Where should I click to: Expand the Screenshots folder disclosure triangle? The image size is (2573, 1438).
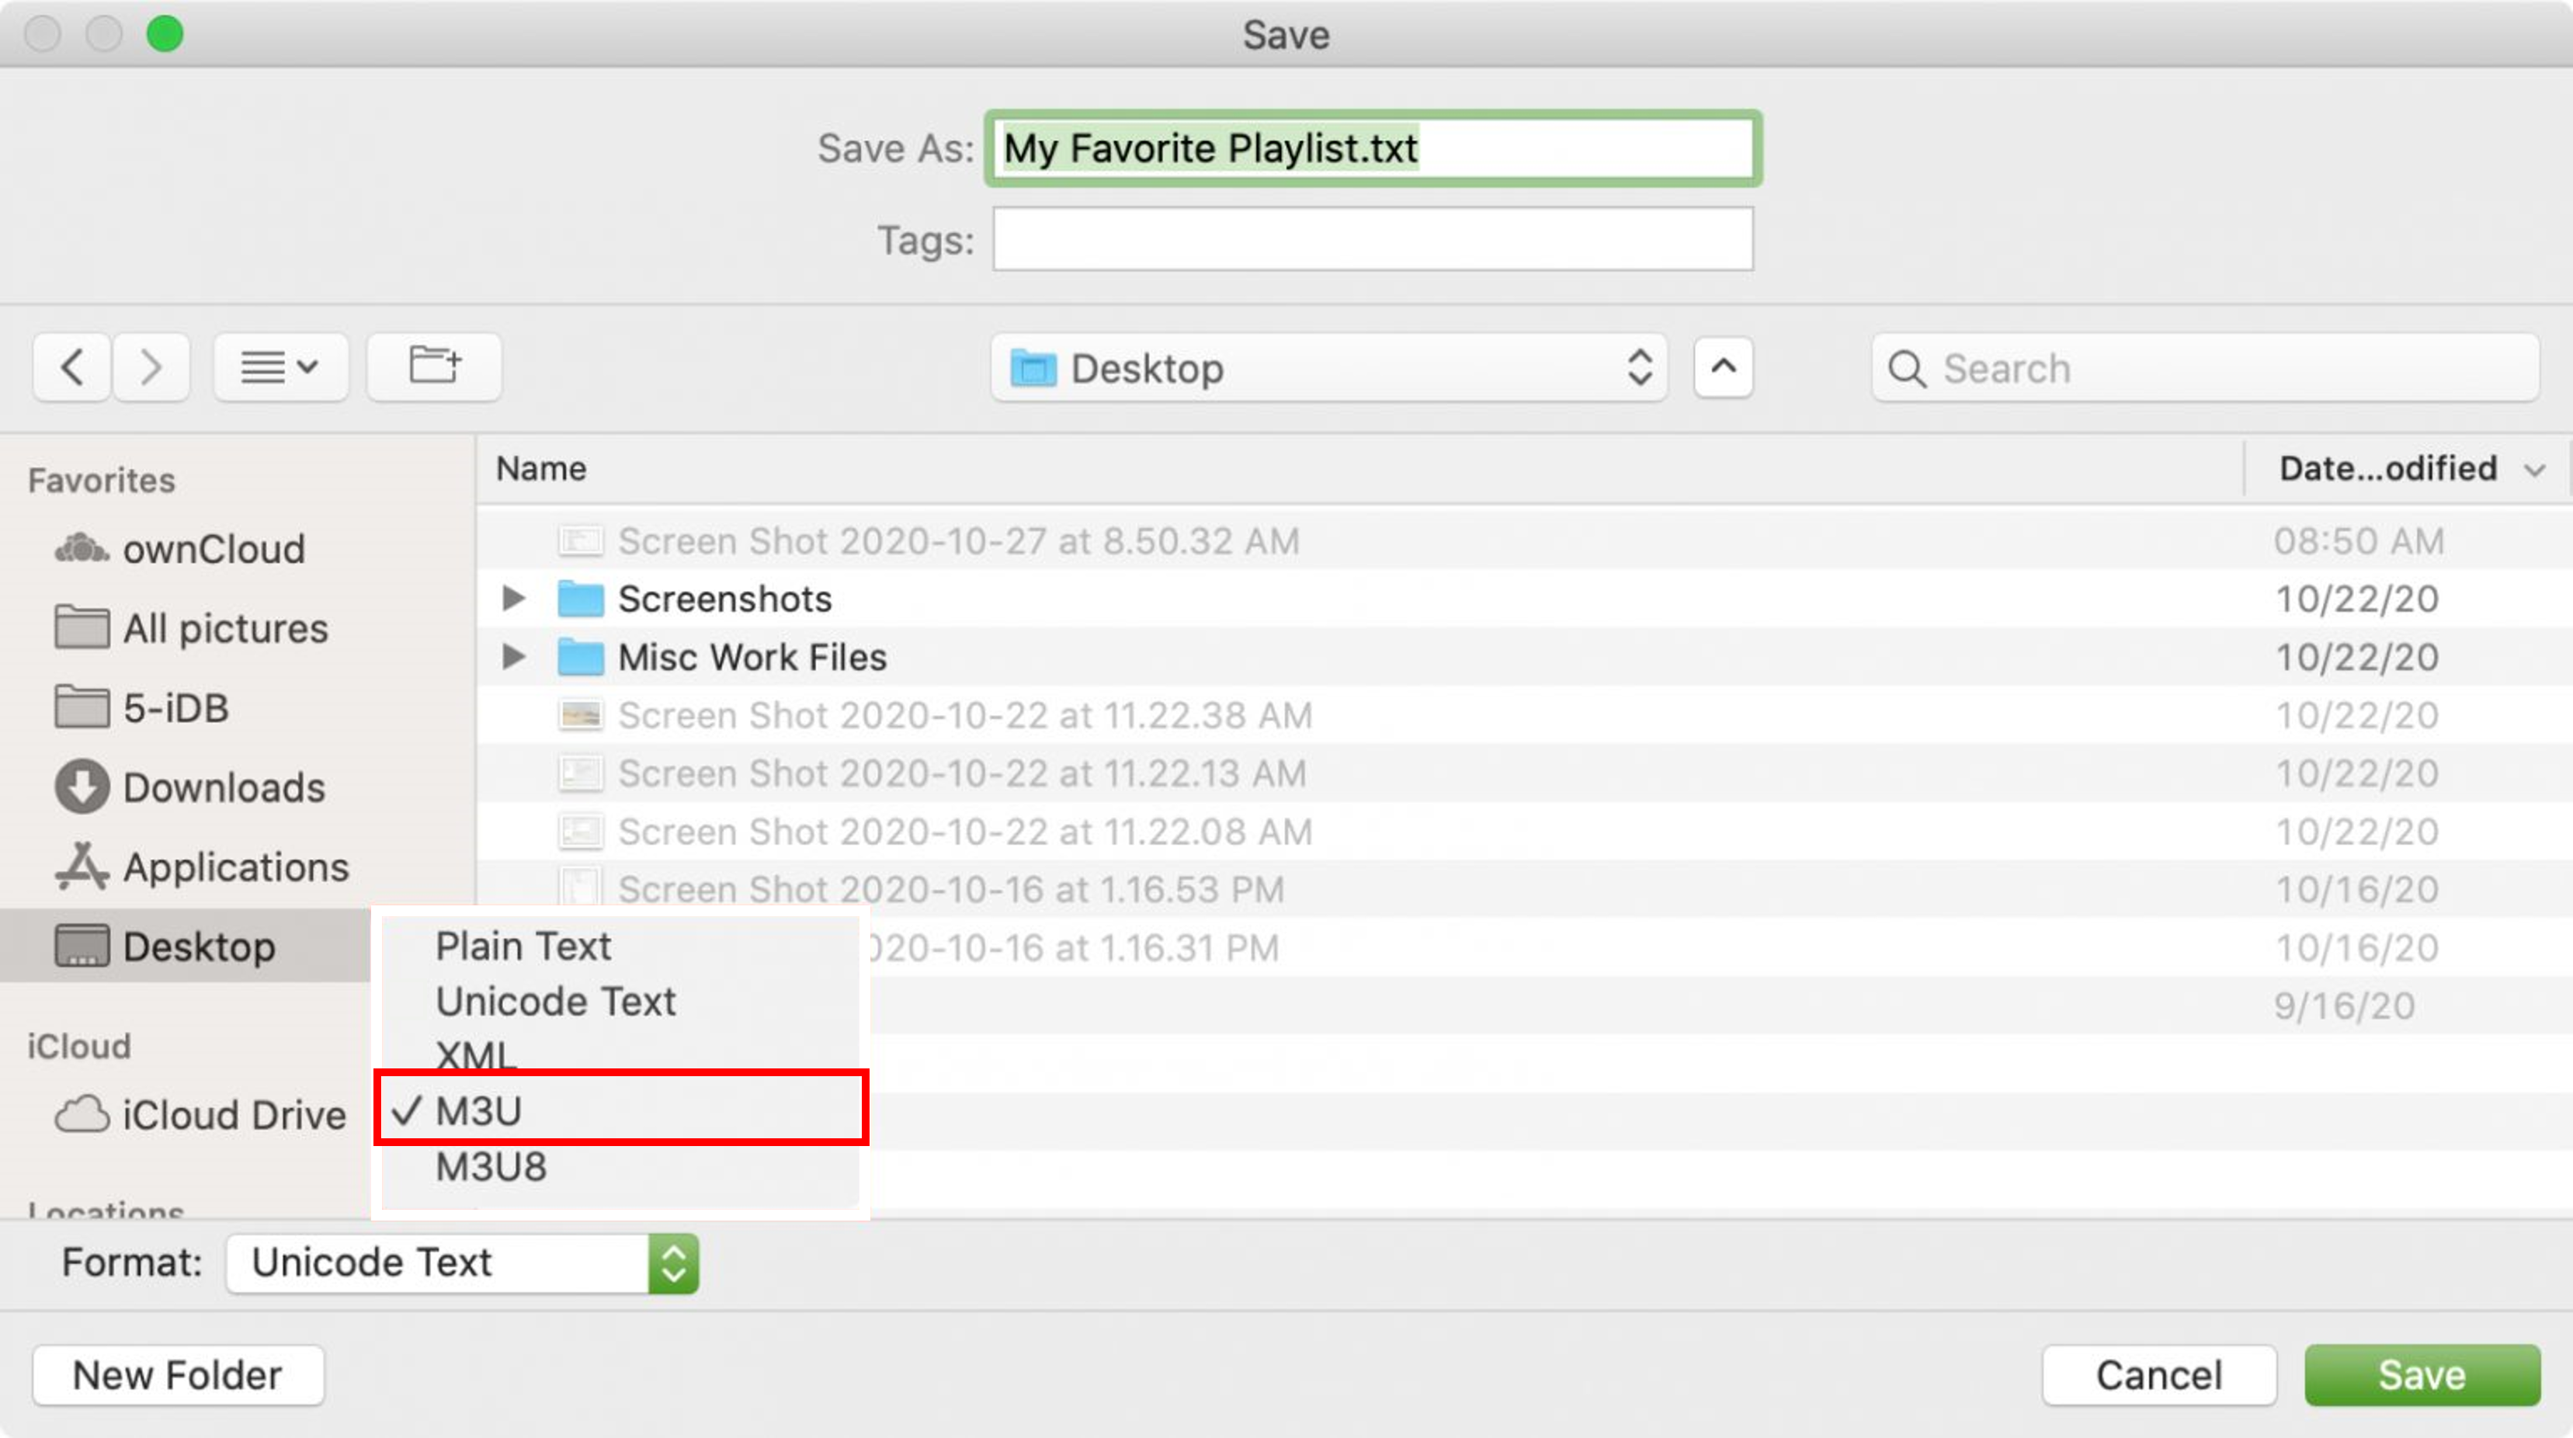(x=513, y=598)
